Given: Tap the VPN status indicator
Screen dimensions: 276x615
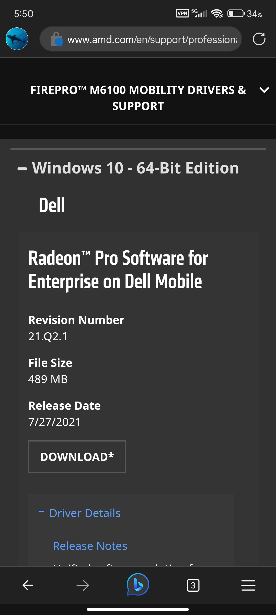Looking at the screenshot, I should click(x=182, y=13).
